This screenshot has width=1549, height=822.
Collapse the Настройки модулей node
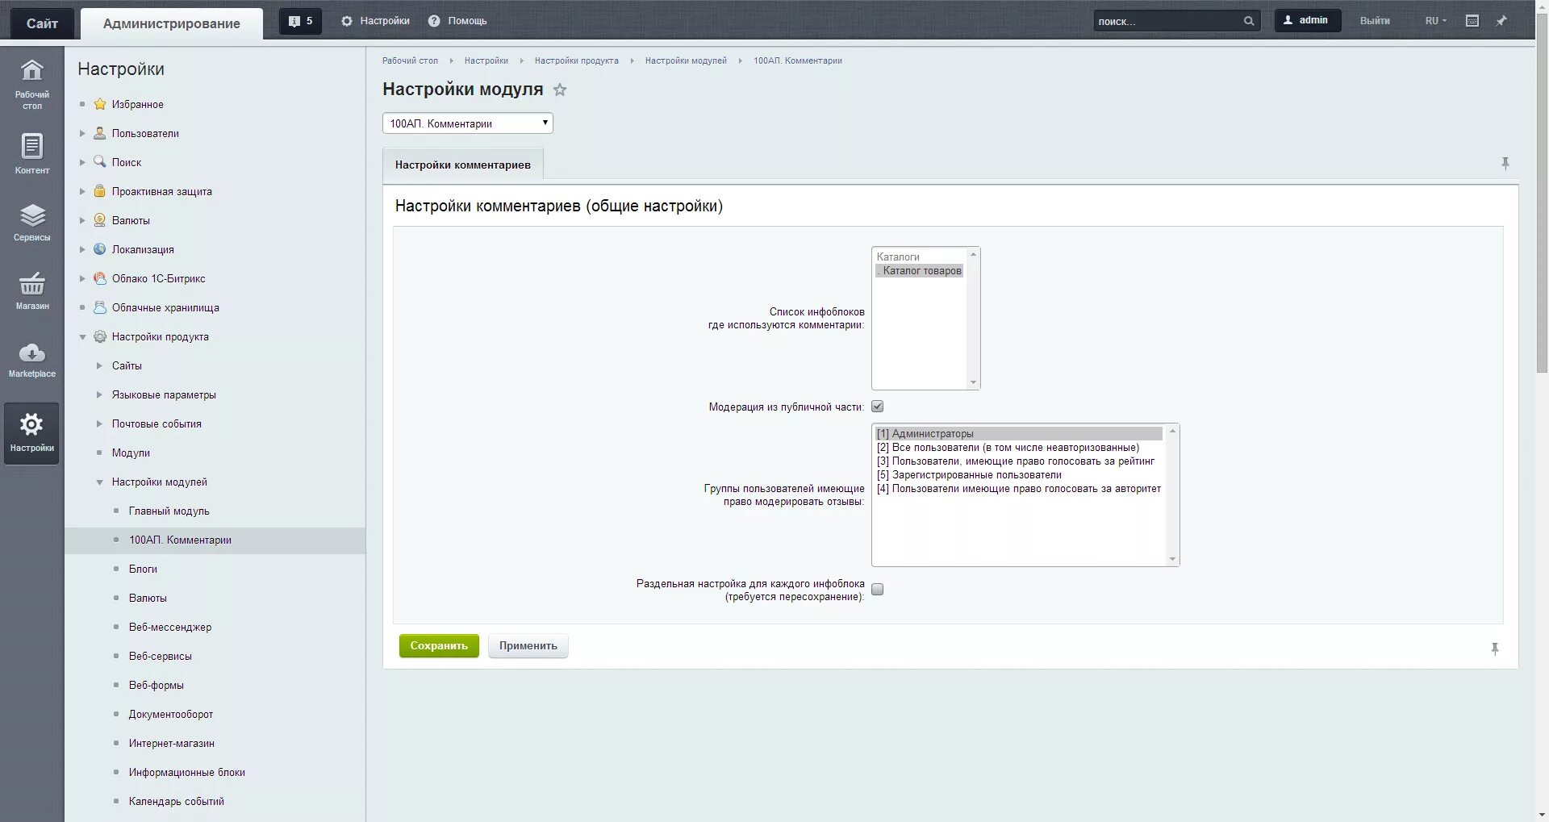click(99, 482)
